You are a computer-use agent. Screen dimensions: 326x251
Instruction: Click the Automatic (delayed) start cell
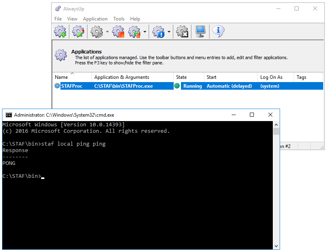229,86
